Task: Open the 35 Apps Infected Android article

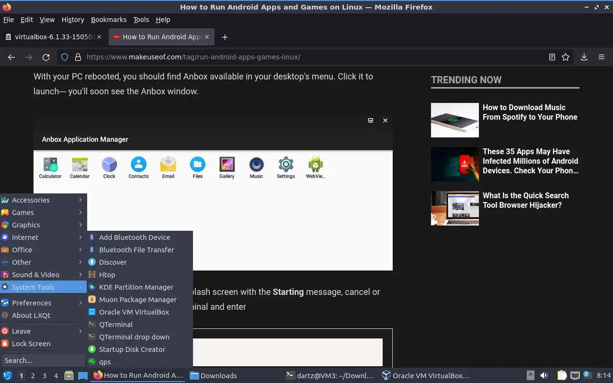Action: pyautogui.click(x=531, y=161)
